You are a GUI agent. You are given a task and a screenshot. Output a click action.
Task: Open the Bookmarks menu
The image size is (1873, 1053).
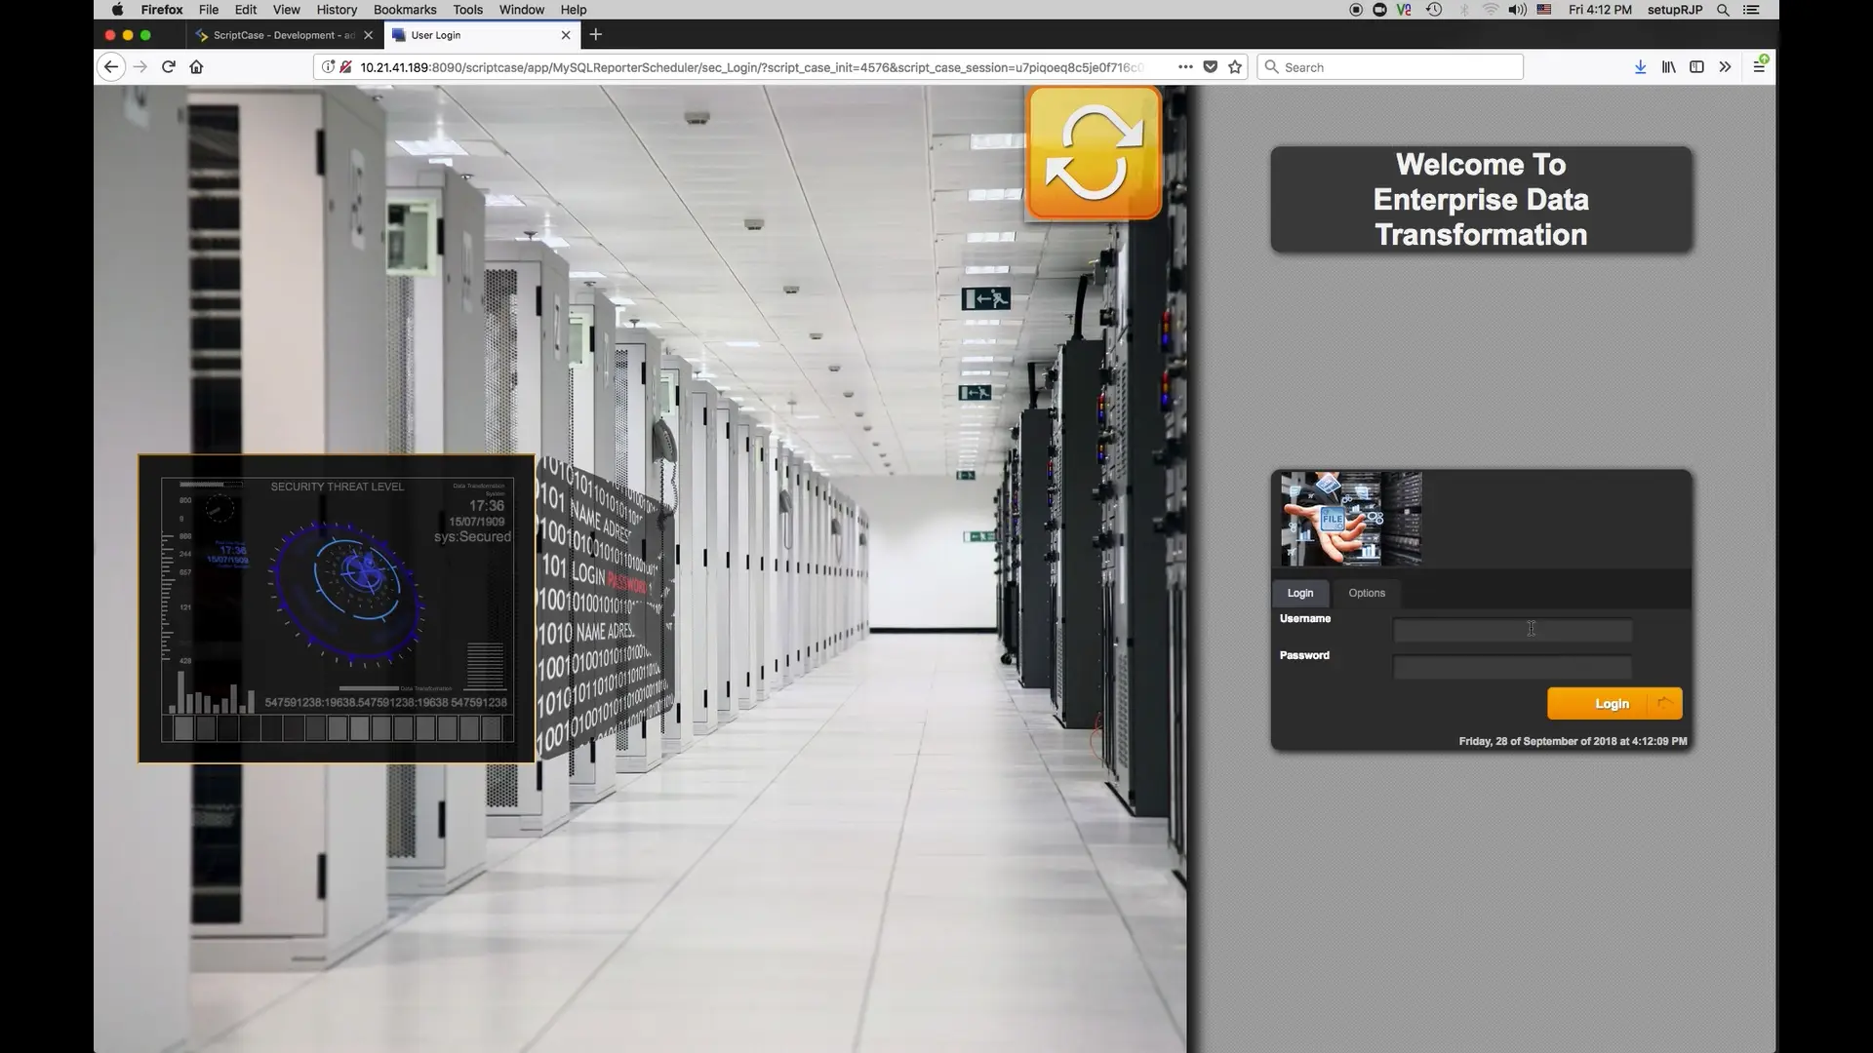point(404,10)
